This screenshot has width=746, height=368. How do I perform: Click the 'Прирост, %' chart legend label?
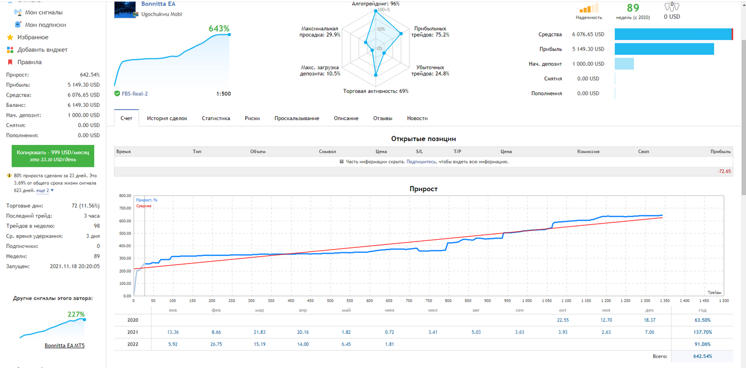coord(147,200)
